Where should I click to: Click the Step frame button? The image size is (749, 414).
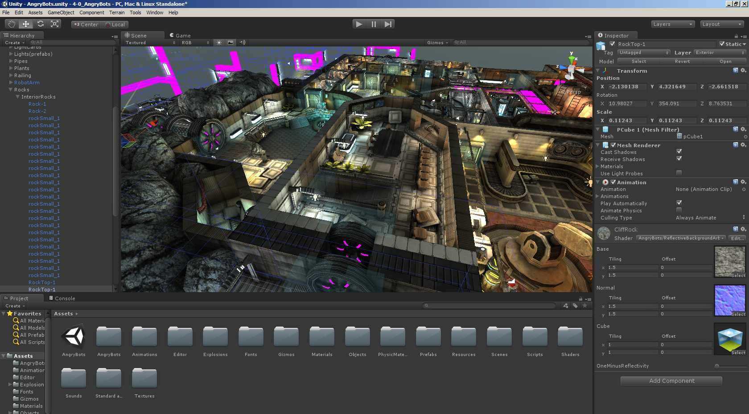pyautogui.click(x=388, y=24)
